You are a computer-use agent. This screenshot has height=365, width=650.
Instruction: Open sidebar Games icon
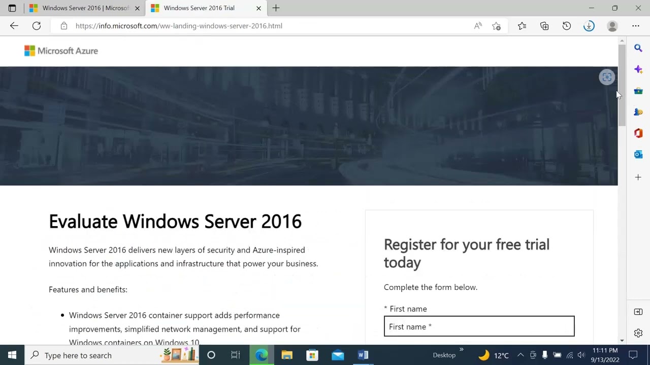pyautogui.click(x=638, y=112)
